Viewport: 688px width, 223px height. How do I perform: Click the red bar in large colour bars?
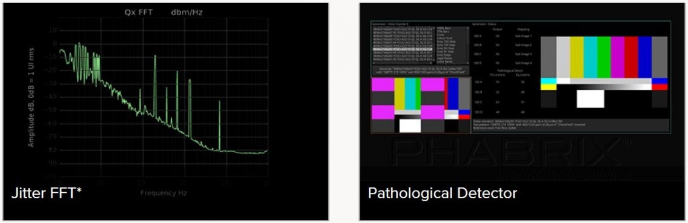(631, 57)
